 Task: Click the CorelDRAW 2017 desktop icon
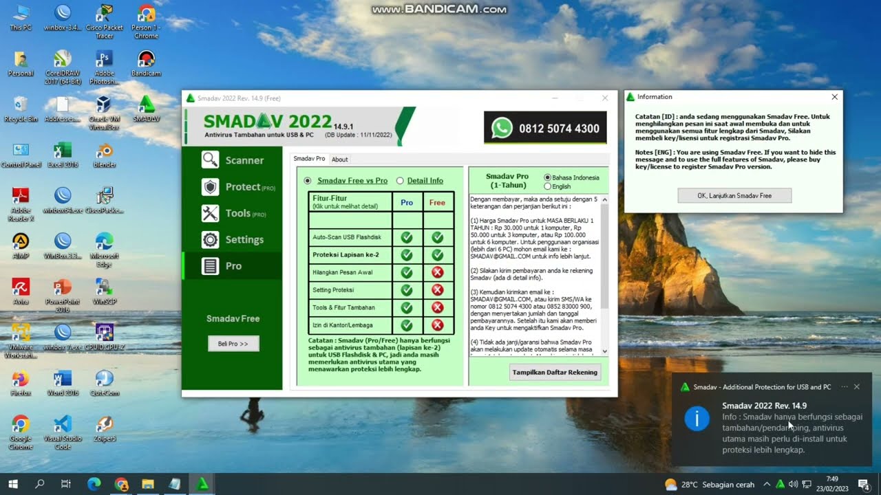point(63,67)
